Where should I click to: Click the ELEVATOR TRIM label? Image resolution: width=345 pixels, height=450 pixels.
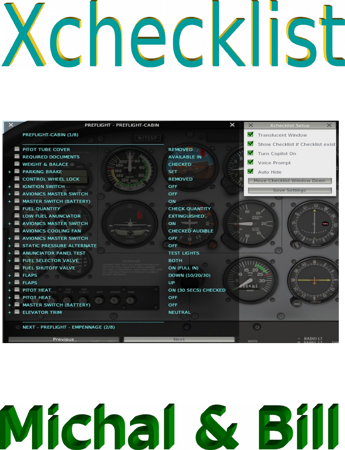[x=42, y=312]
